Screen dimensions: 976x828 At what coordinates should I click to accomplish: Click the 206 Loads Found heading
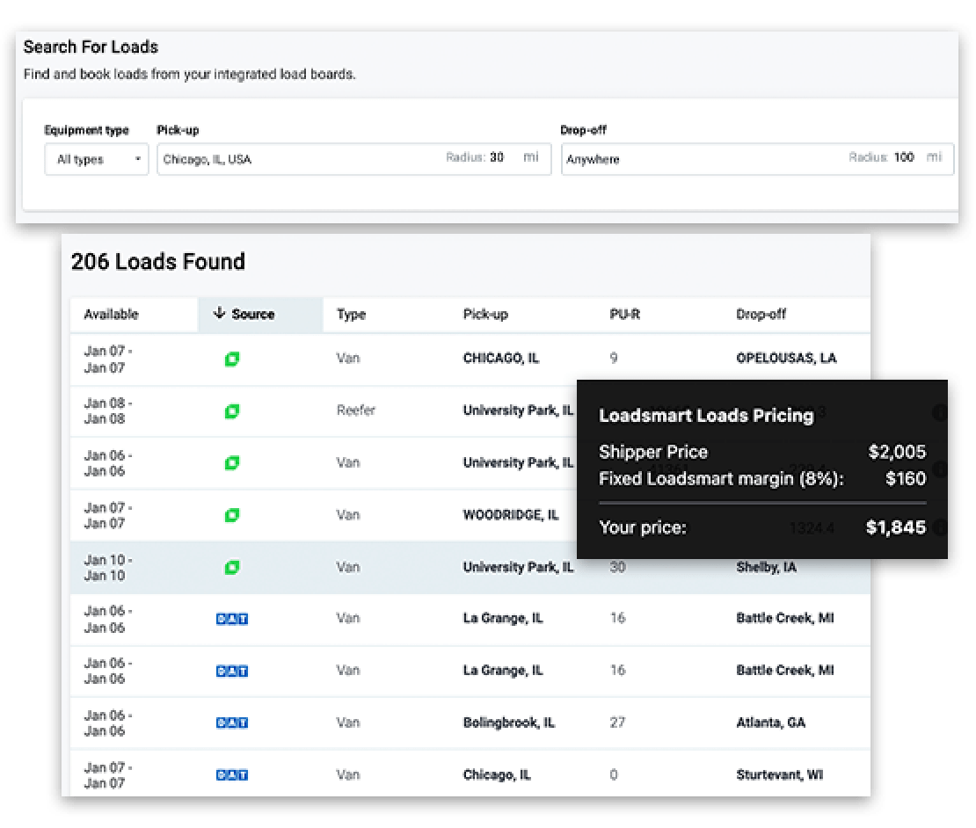point(158,262)
